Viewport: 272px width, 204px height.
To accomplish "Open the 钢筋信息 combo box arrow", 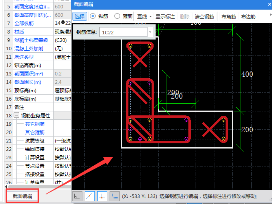I will coord(150,32).
